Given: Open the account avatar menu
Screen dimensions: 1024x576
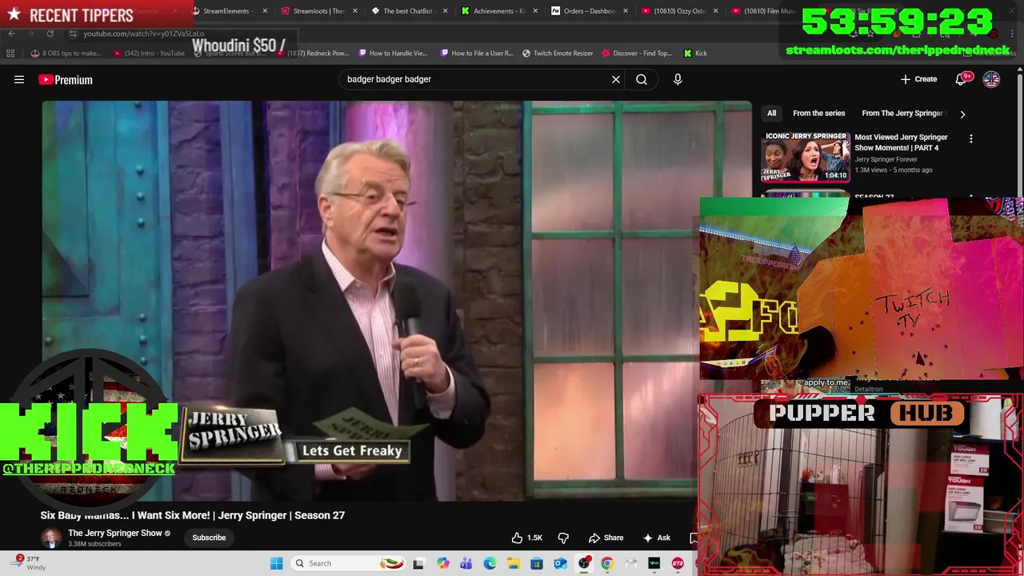Looking at the screenshot, I should point(991,79).
